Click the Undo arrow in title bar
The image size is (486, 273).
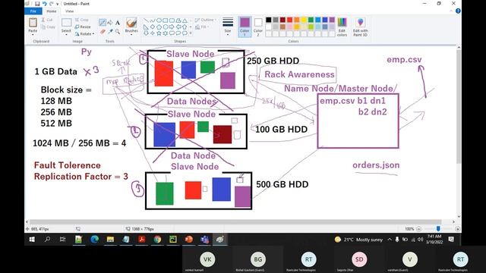(44, 4)
